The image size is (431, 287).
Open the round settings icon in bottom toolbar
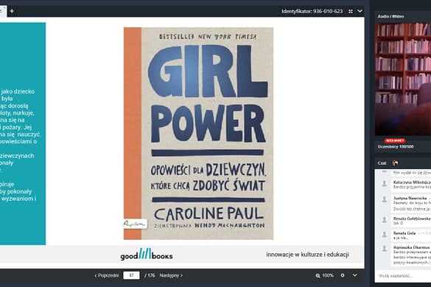pyautogui.click(x=343, y=275)
